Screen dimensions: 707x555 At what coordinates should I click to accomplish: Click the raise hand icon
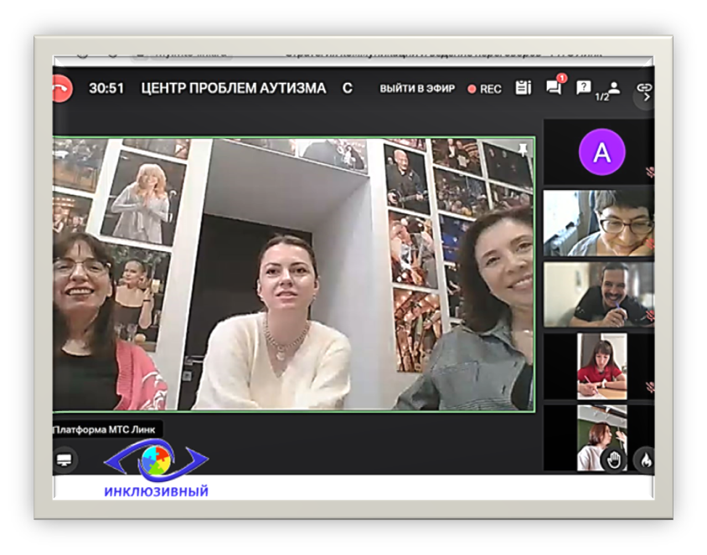click(x=614, y=460)
